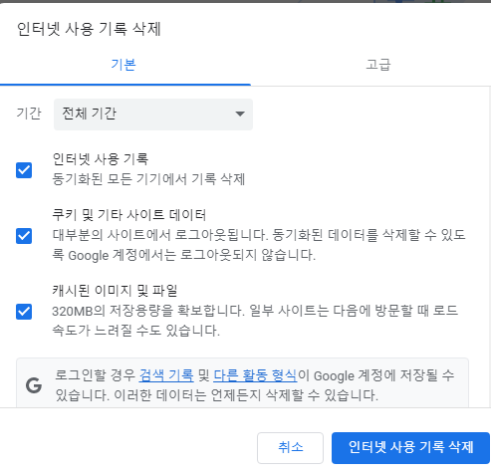The image size is (491, 475).
Task: Switch to the 고급 tab
Action: pyautogui.click(x=378, y=65)
